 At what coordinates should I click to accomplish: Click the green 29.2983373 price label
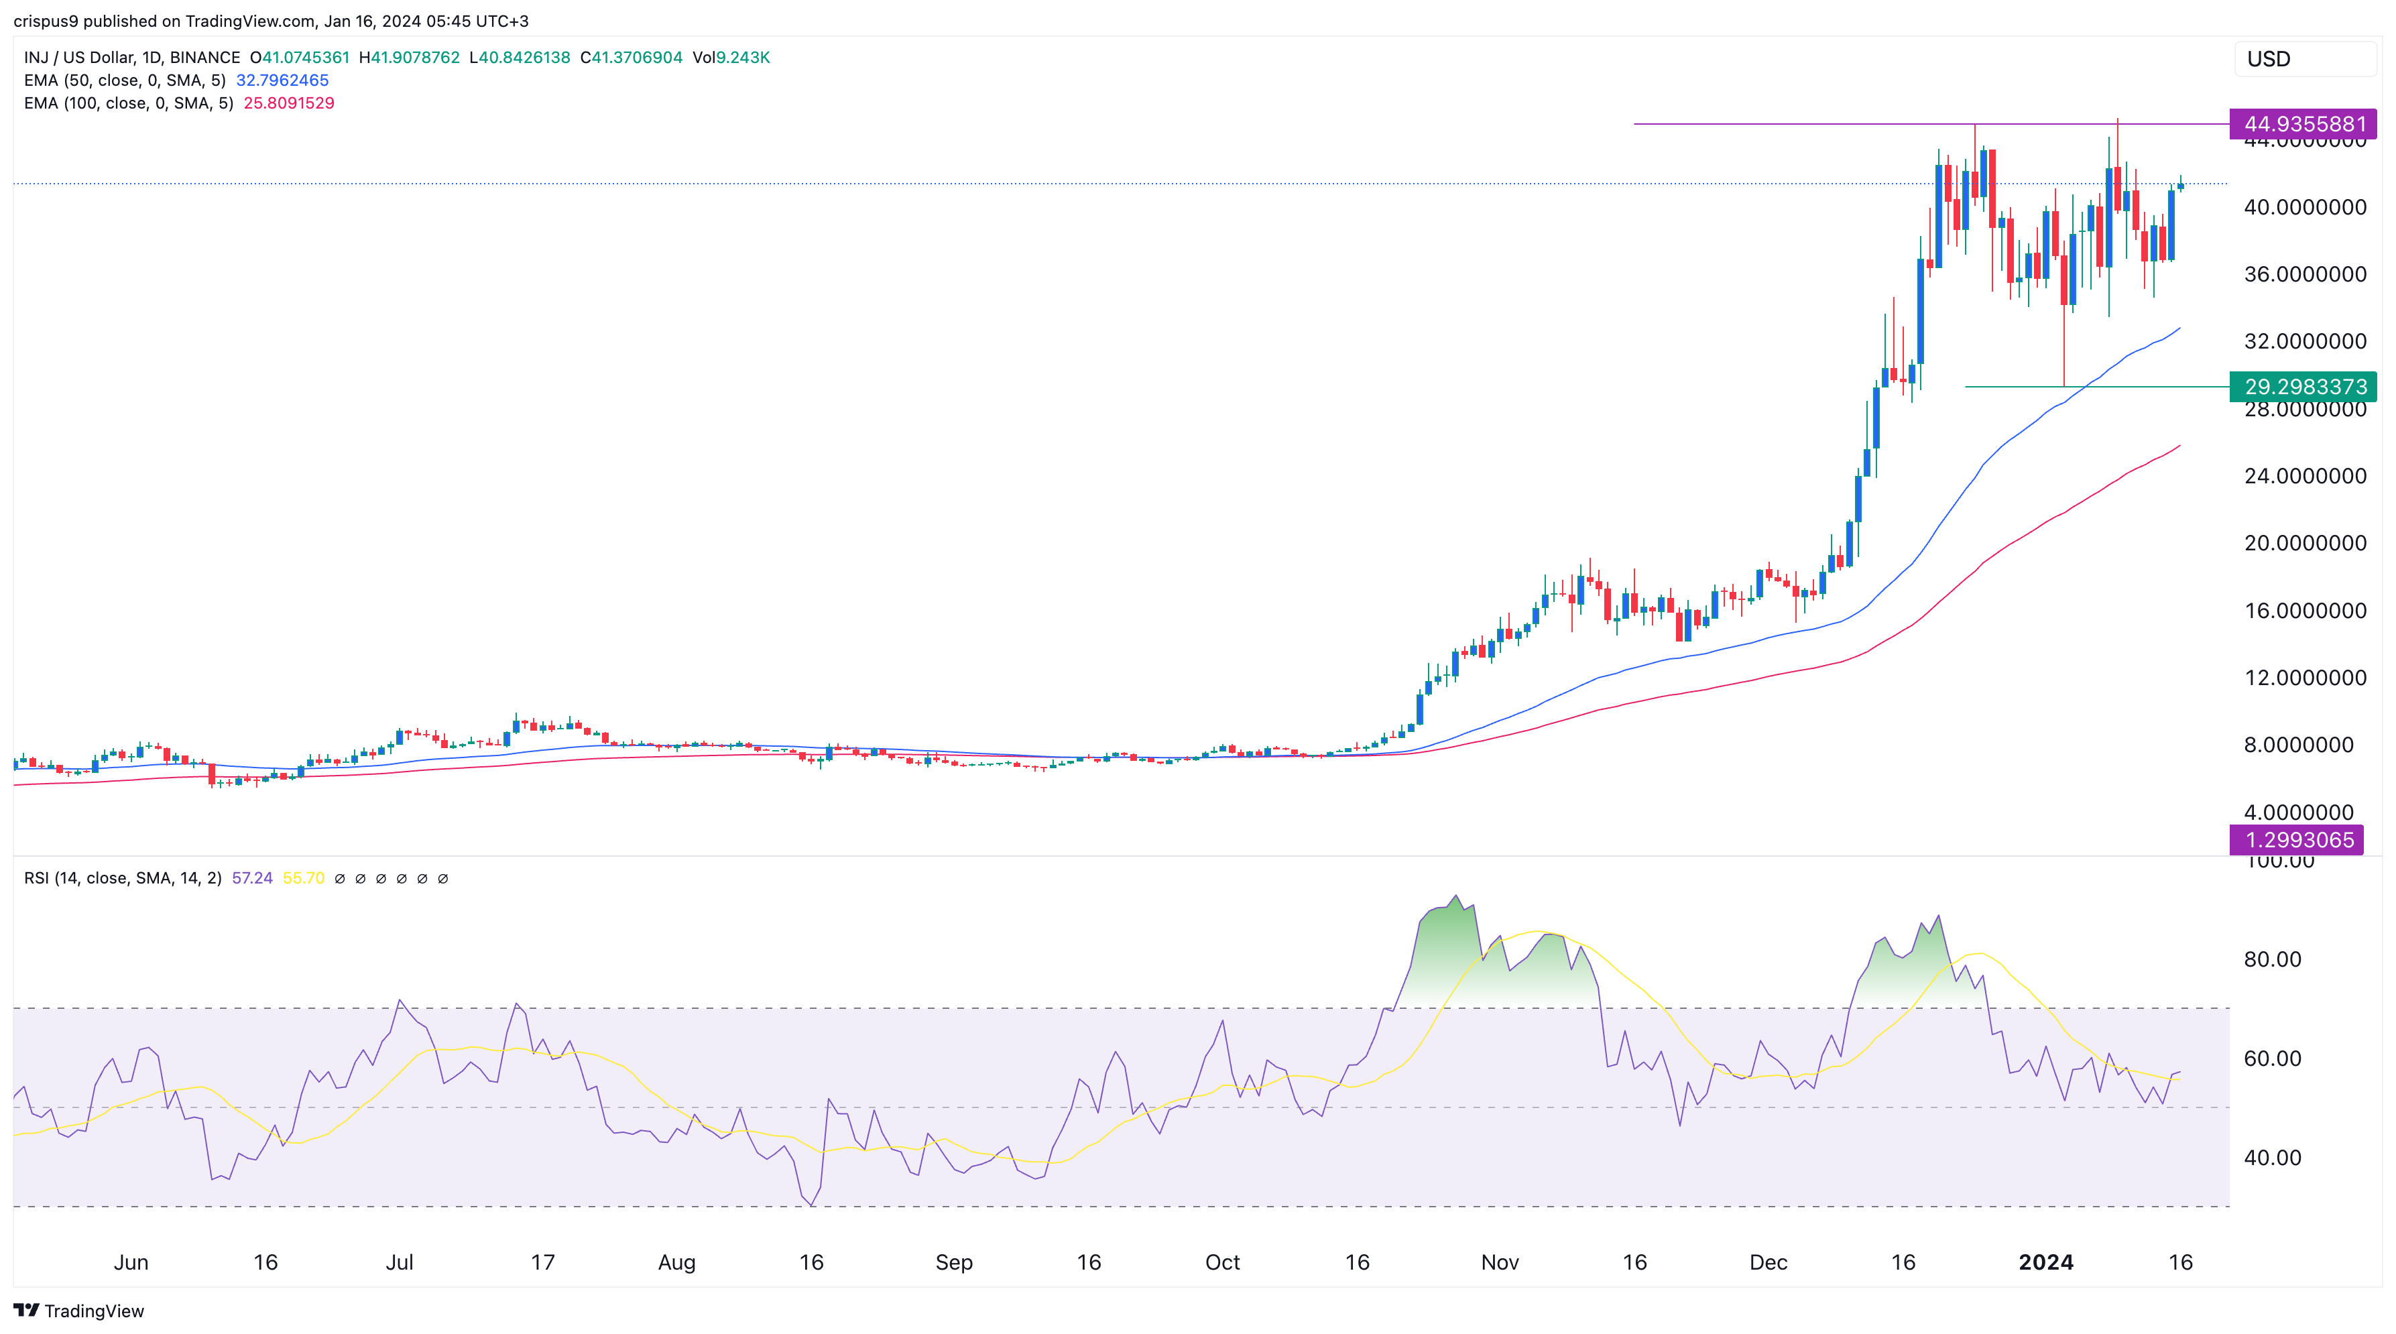[x=2304, y=388]
